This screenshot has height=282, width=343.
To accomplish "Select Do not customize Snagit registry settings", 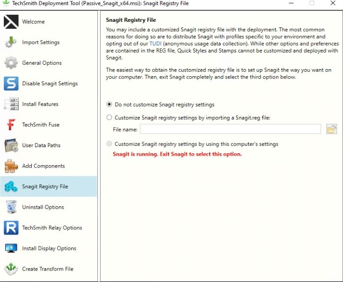I will point(109,104).
